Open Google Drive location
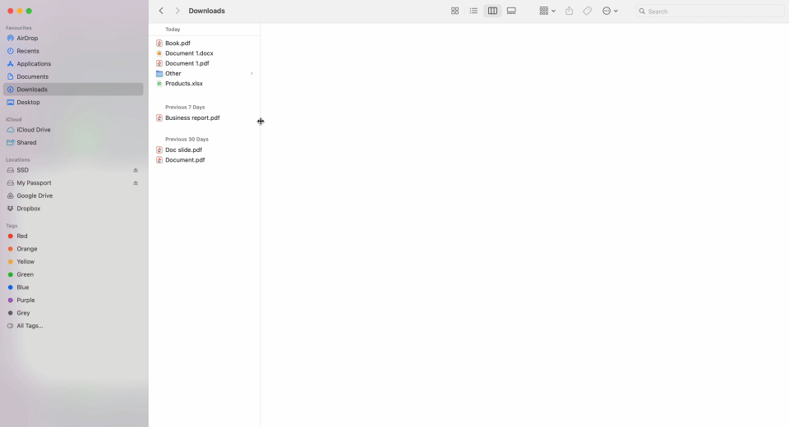Image resolution: width=789 pixels, height=427 pixels. point(73,195)
